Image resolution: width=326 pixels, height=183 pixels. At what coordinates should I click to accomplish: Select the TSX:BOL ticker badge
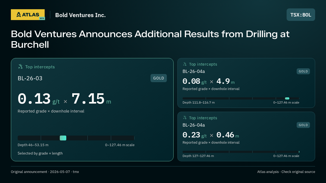click(301, 15)
